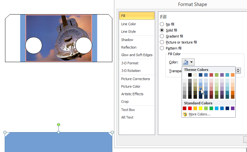The width and height of the screenshot is (247, 152).
Task: Pick purple theme color in top row
Action: click(222, 75)
